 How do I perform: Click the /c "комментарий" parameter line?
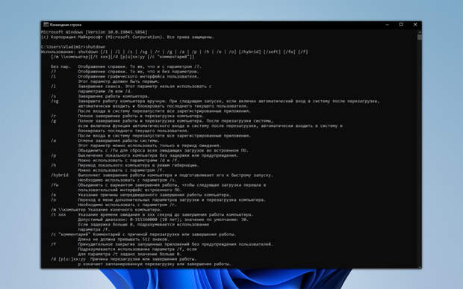pos(143,234)
